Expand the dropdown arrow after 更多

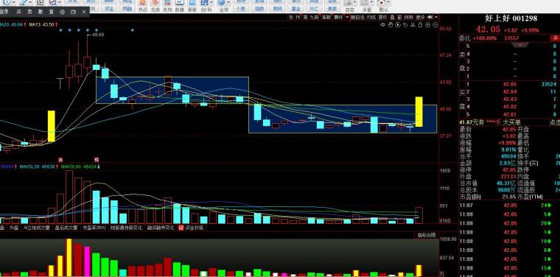point(436,17)
